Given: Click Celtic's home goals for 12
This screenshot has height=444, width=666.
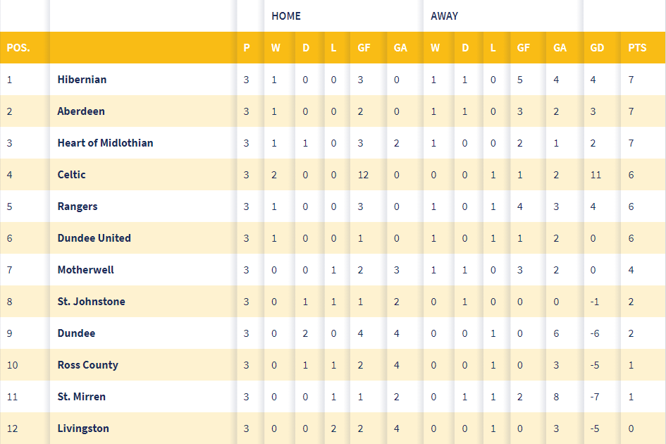Looking at the screenshot, I should (x=363, y=175).
